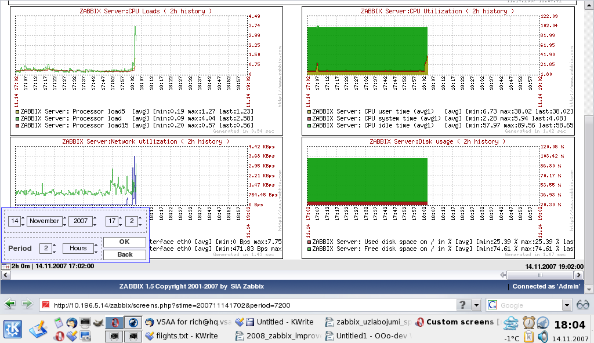Image resolution: width=594 pixels, height=343 pixels.
Task: Switch to Untitled - KWrite window
Action: click(x=274, y=322)
